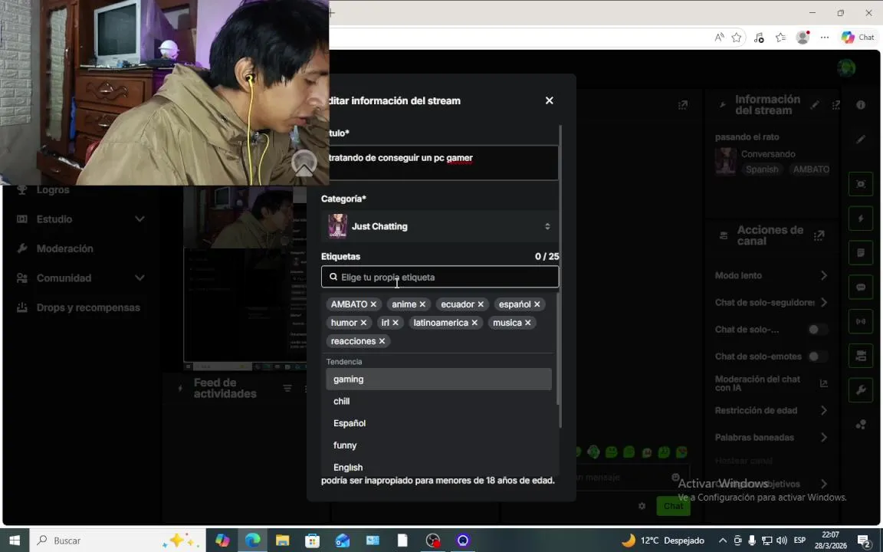Screen dimensions: 883x552
Task: Open Copilot Chat in Edge toolbar
Action: (x=858, y=37)
